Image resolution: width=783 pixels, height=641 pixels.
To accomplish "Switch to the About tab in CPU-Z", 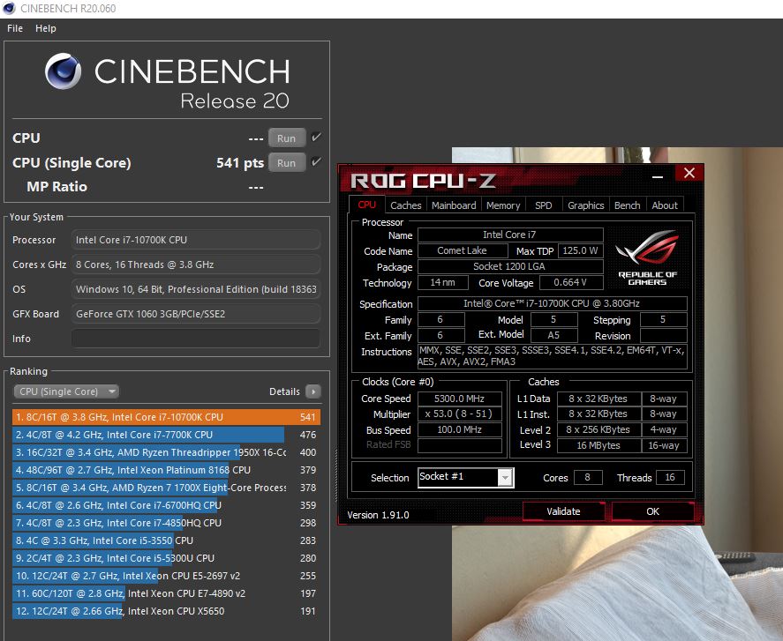I will point(665,205).
